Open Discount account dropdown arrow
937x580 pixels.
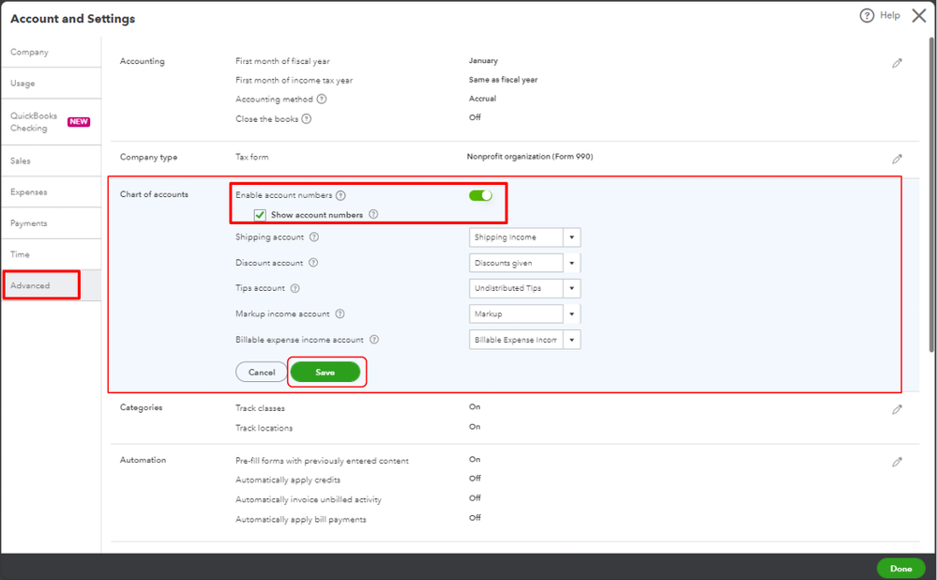[x=572, y=263]
